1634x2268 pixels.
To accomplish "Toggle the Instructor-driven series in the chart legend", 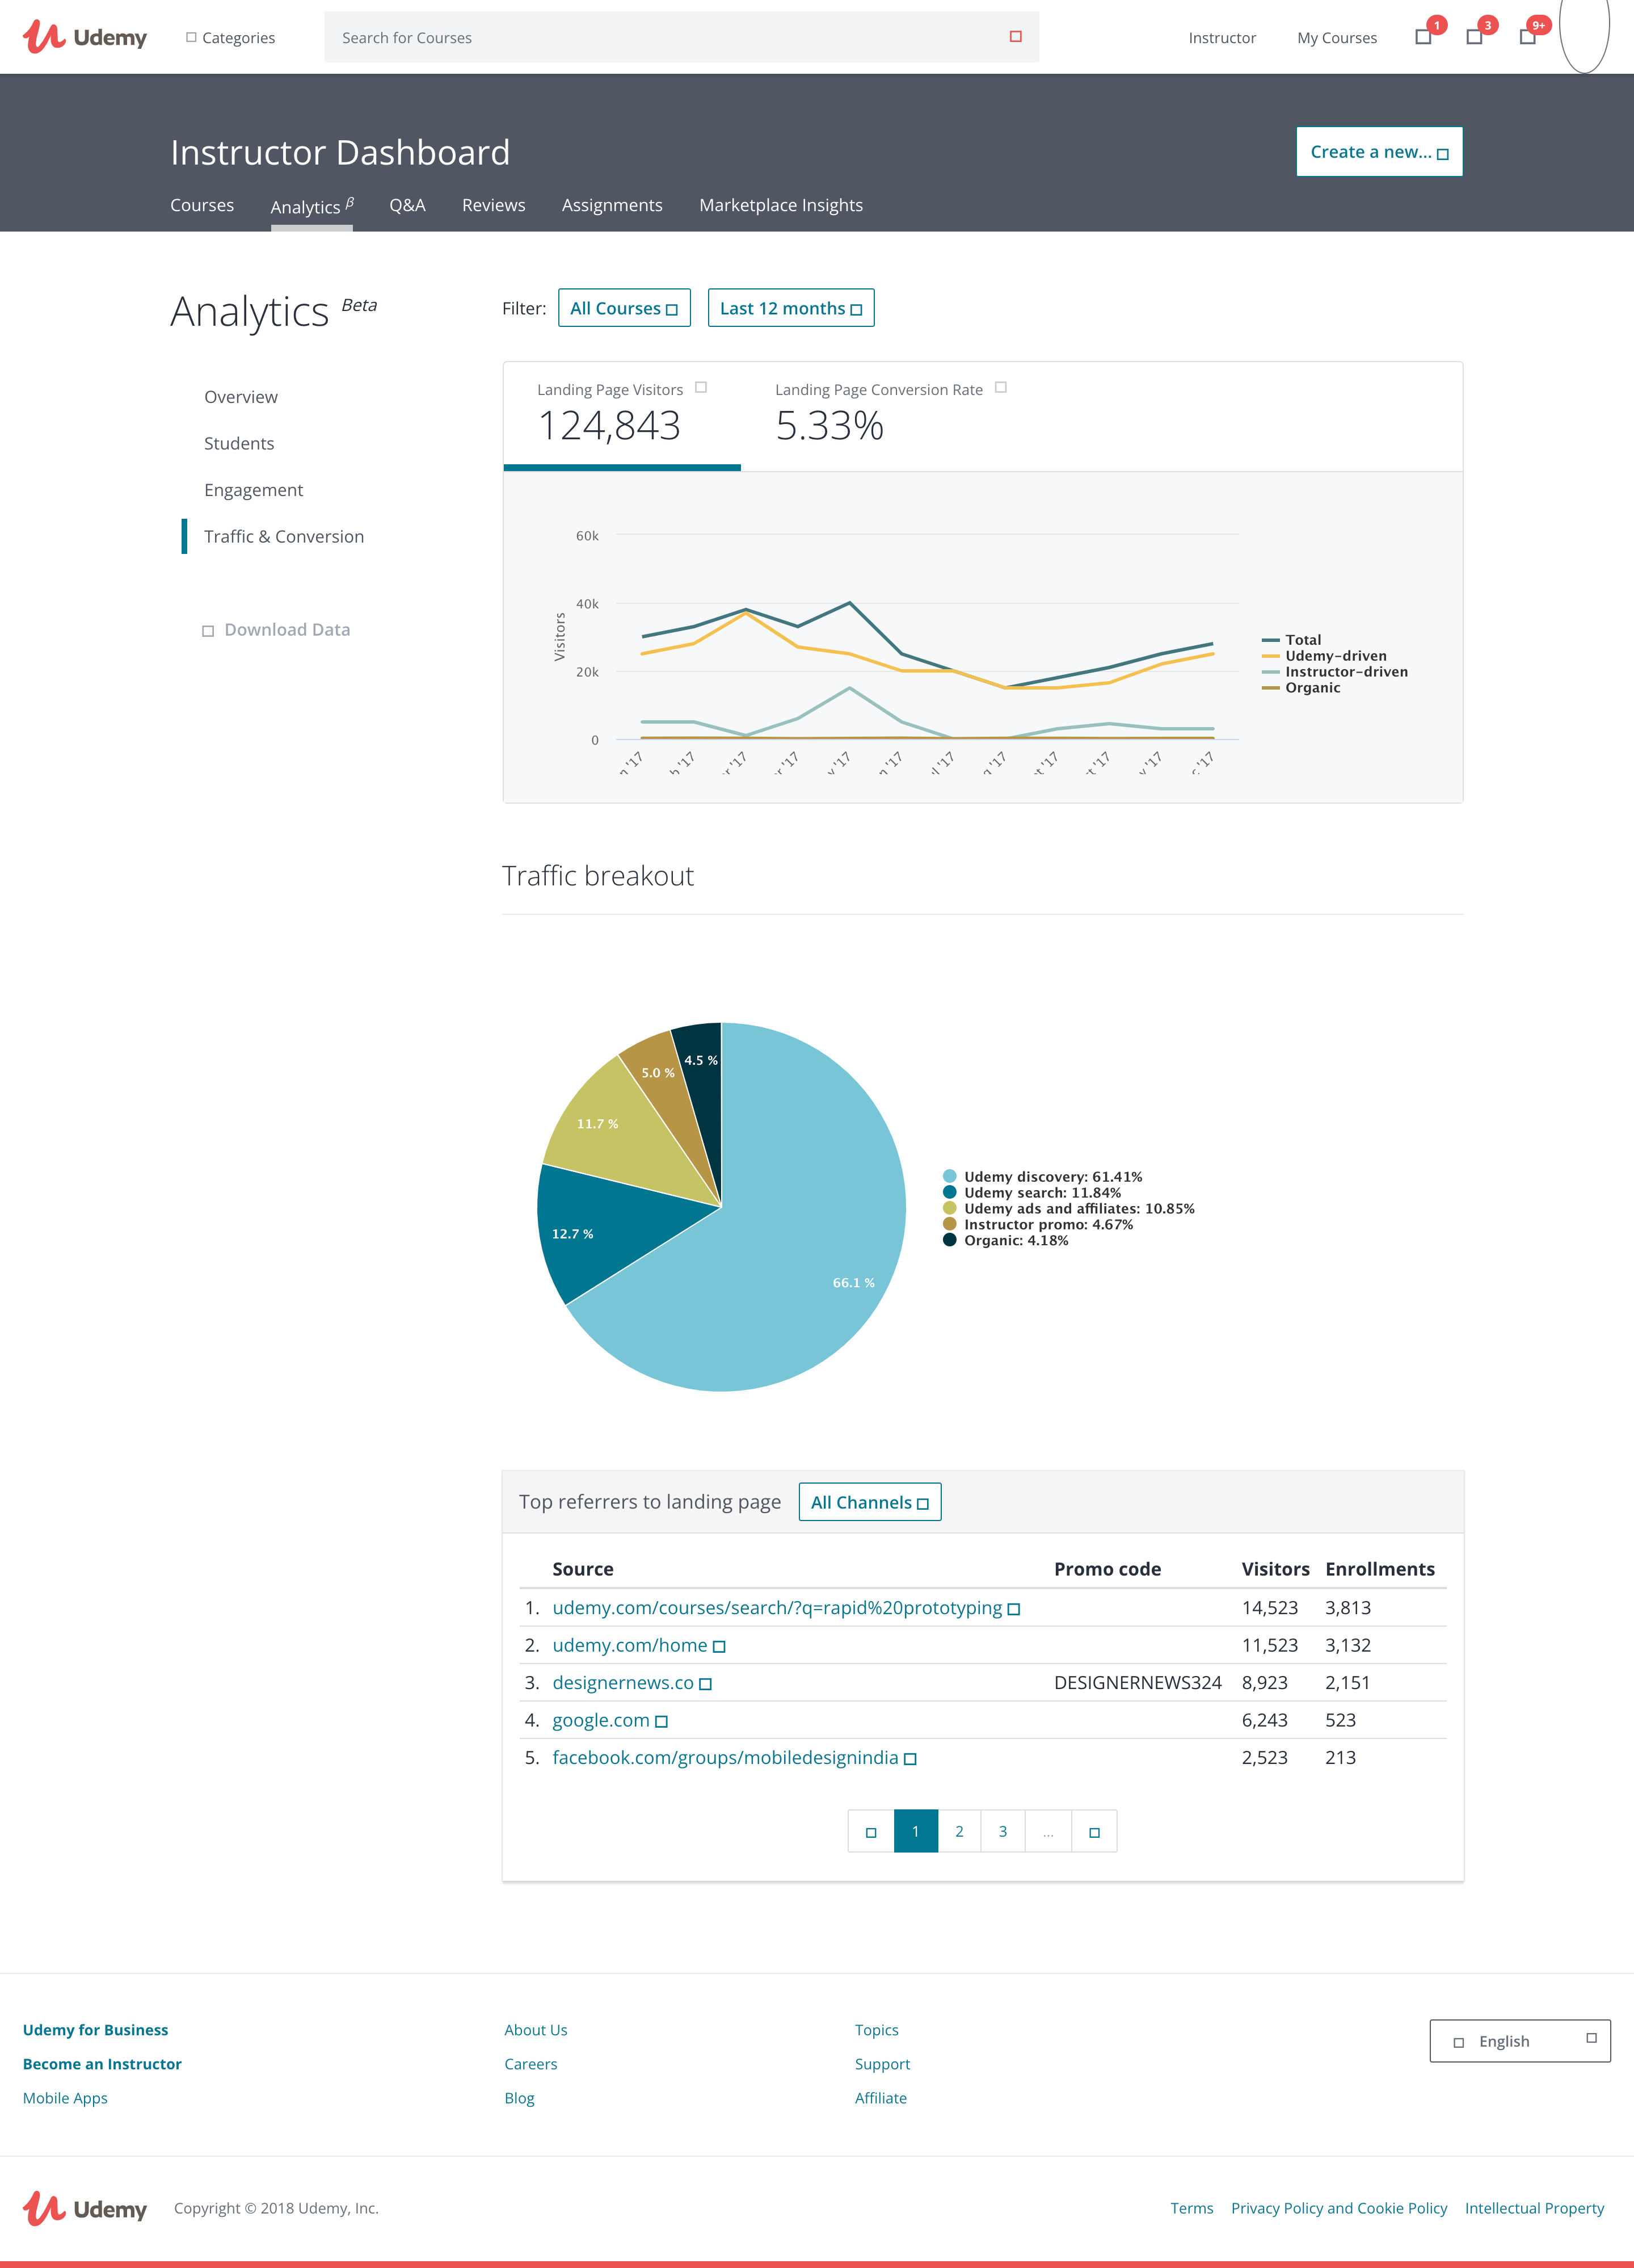I will tap(1334, 672).
